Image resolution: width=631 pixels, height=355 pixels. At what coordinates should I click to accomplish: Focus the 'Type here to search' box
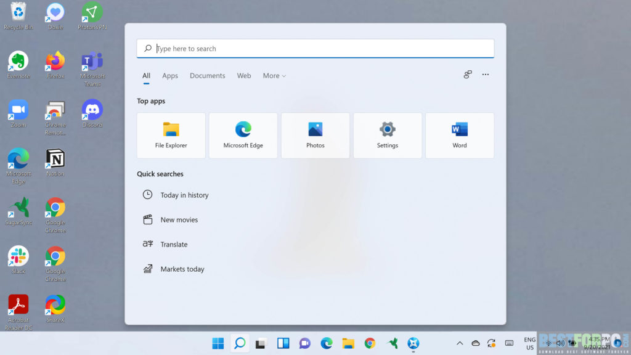tap(315, 48)
